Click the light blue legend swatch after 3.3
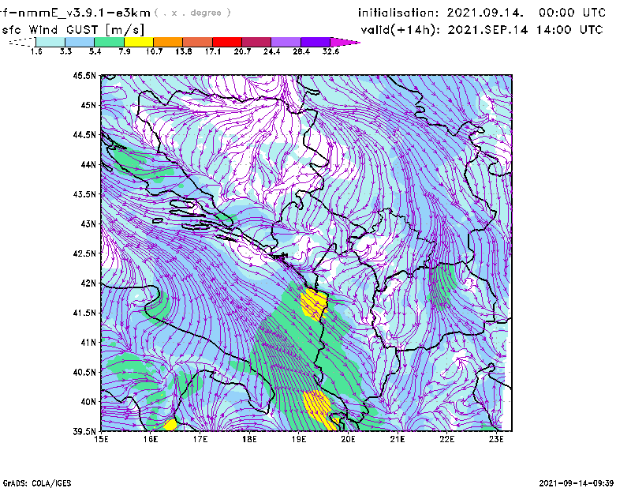The width and height of the screenshot is (631, 488). click(80, 42)
